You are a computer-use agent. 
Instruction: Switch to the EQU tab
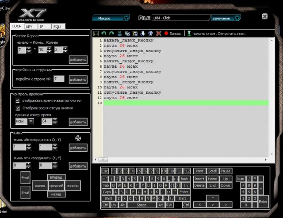click(57, 27)
